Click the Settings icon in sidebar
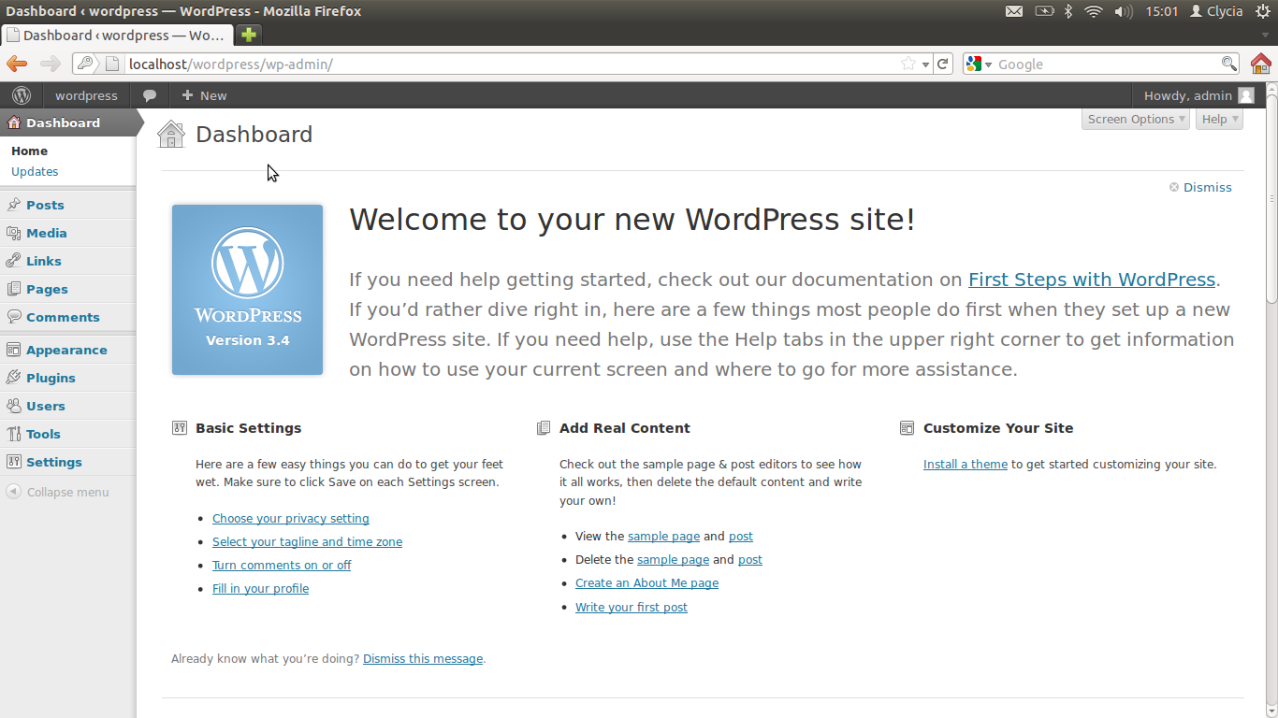Viewport: 1278px width, 718px height. point(13,462)
